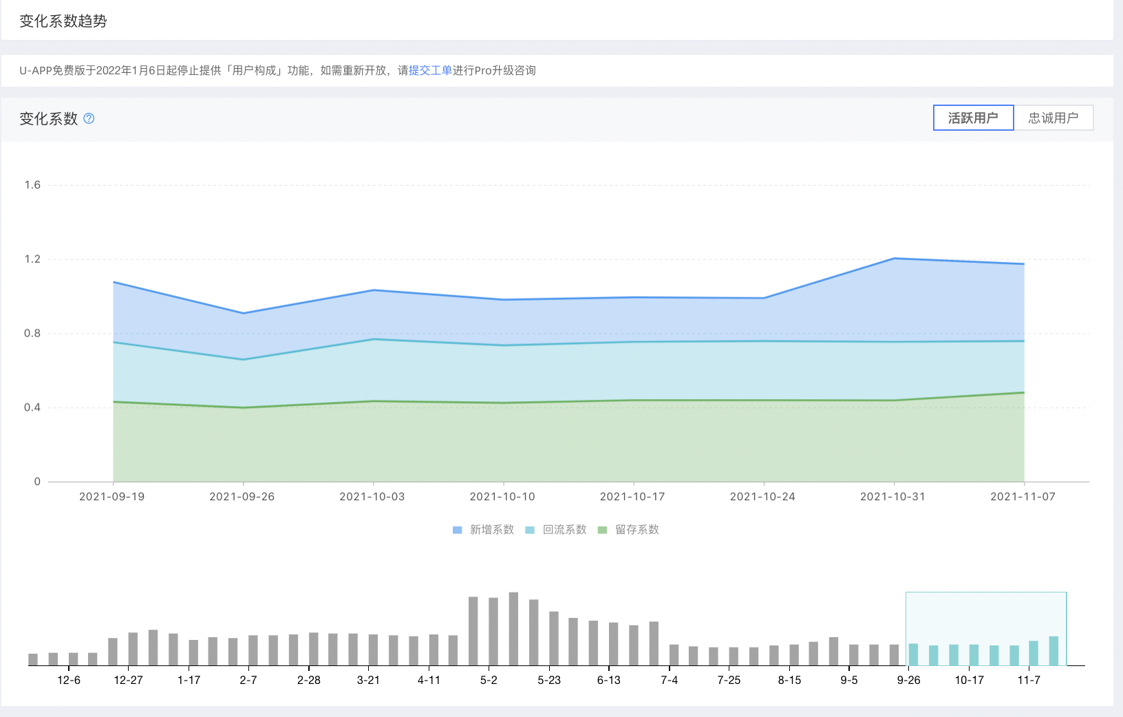Click the 0.8 y-axis value

point(32,334)
